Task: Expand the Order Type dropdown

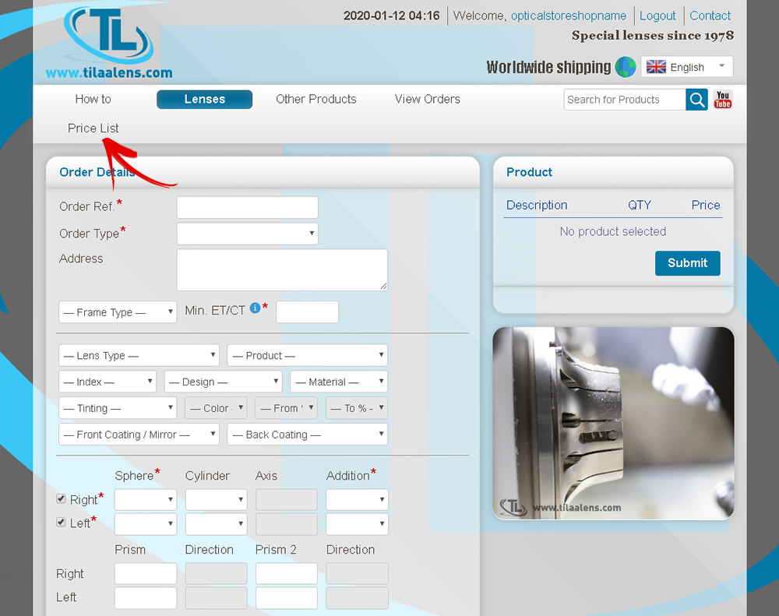Action: pos(247,234)
